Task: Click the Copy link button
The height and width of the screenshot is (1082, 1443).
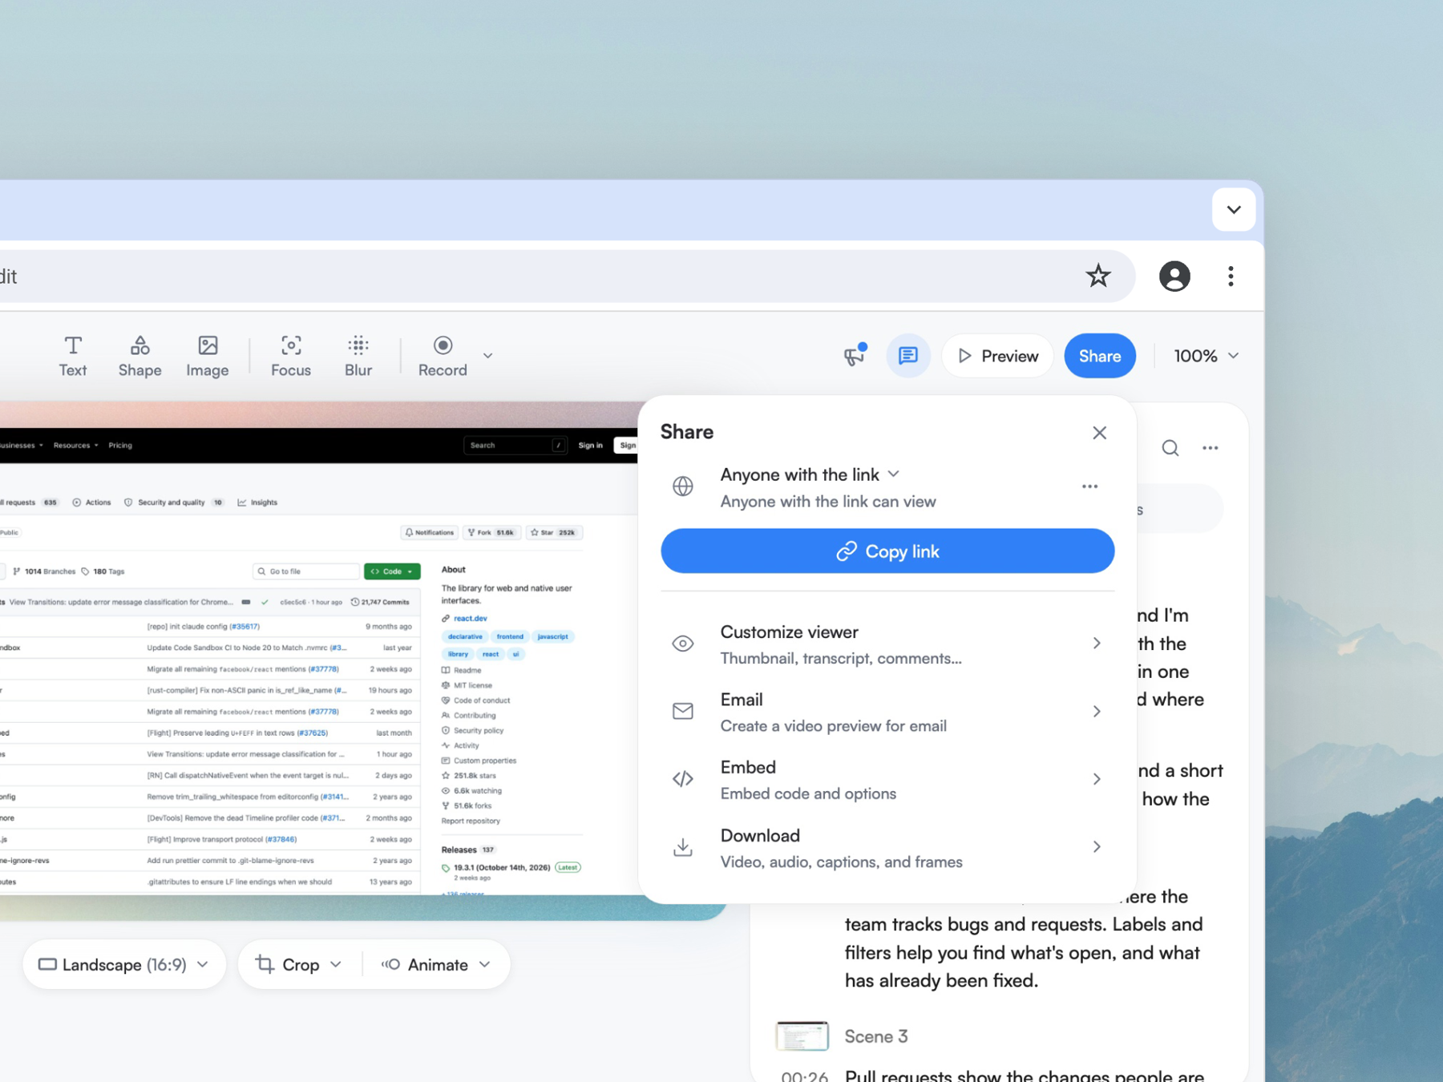Action: click(x=887, y=551)
